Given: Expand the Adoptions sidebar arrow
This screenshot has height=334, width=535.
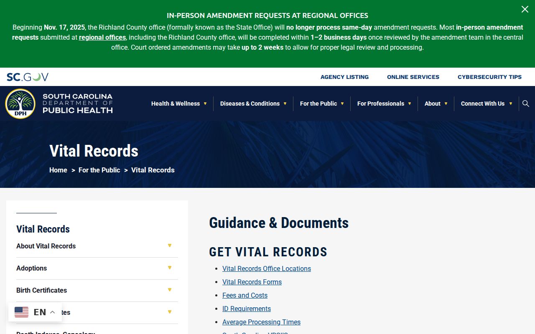Looking at the screenshot, I should point(170,268).
